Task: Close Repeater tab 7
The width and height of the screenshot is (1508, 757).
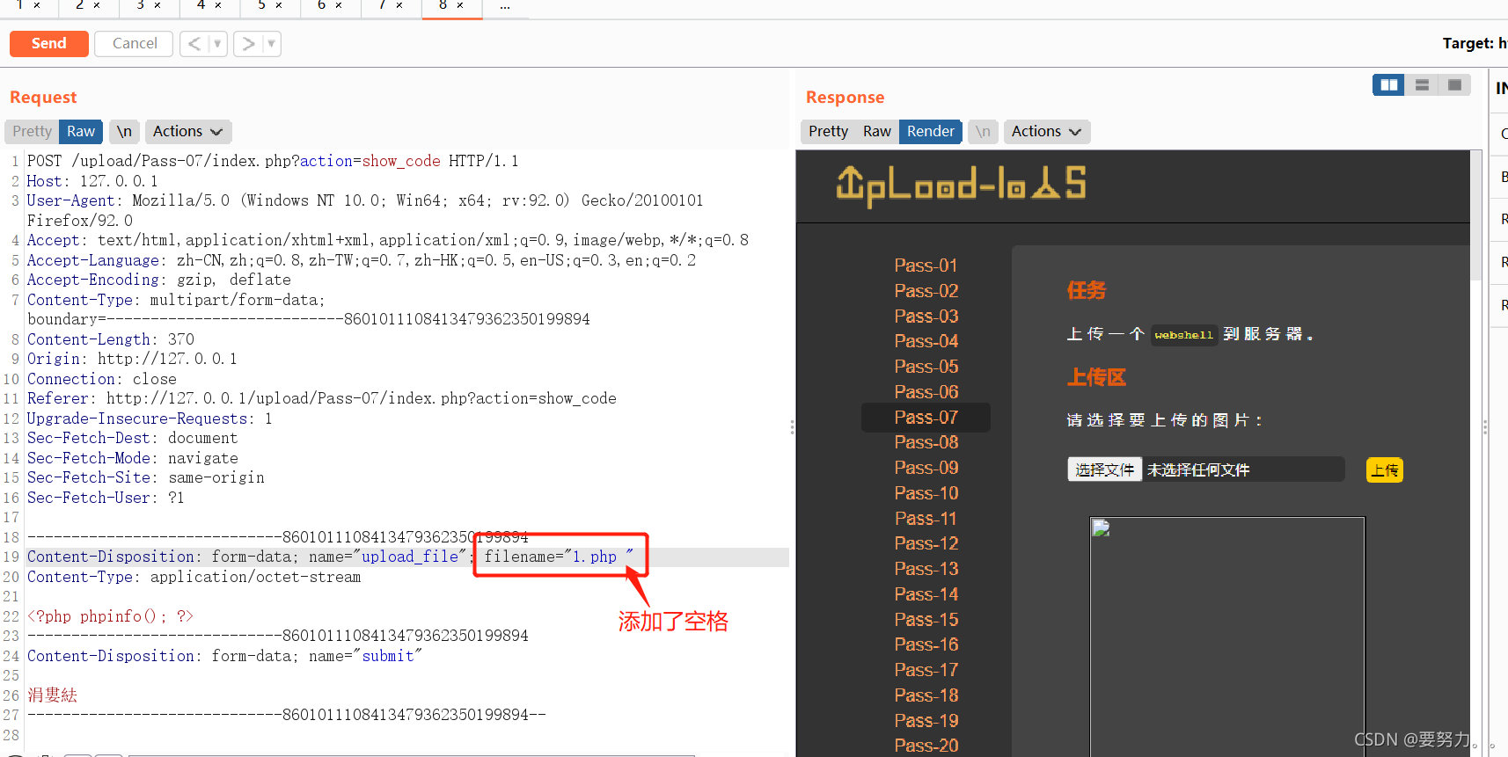Action: point(399,5)
